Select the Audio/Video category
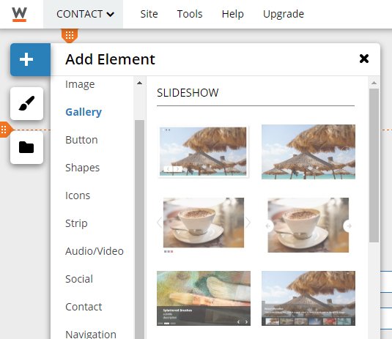Screen dimensions: 392x339 click(x=95, y=251)
